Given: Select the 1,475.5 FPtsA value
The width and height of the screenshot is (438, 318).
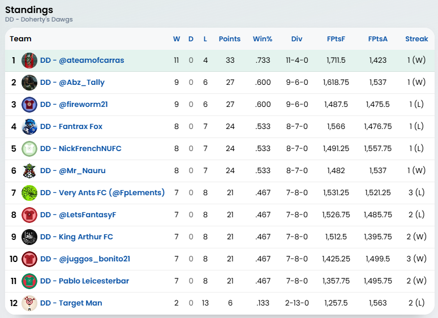Looking at the screenshot, I should click(x=377, y=105).
